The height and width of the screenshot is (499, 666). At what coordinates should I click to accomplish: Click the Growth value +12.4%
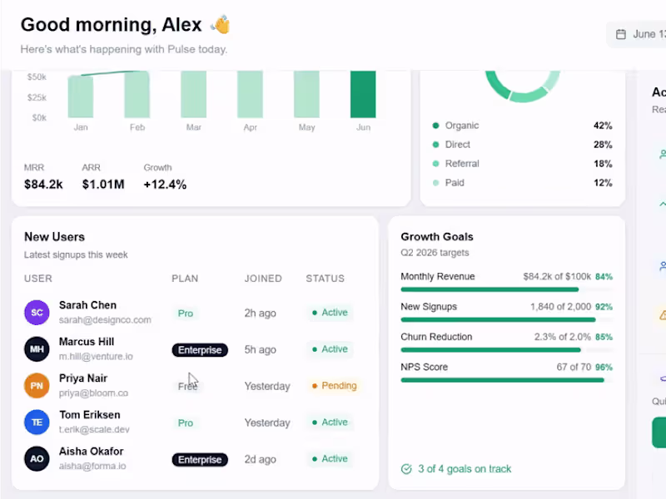165,185
